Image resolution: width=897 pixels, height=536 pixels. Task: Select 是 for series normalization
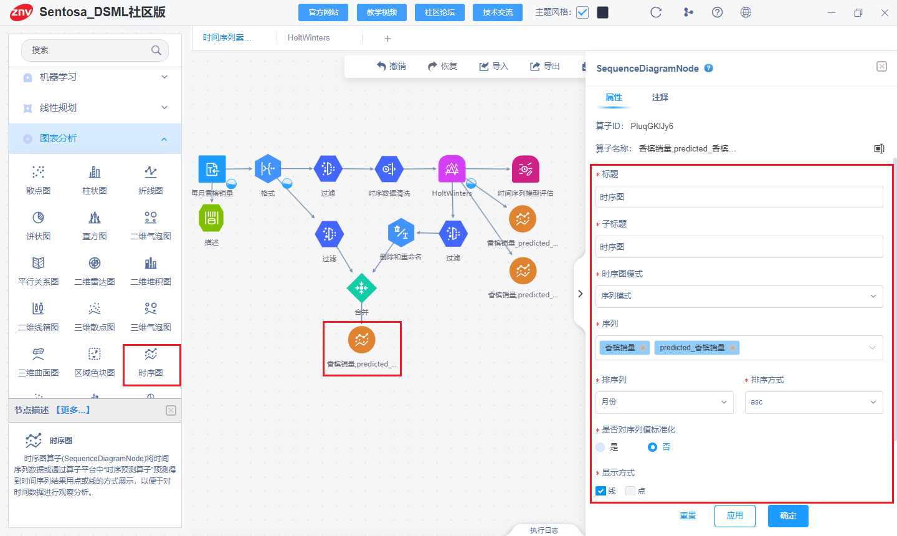tap(600, 447)
